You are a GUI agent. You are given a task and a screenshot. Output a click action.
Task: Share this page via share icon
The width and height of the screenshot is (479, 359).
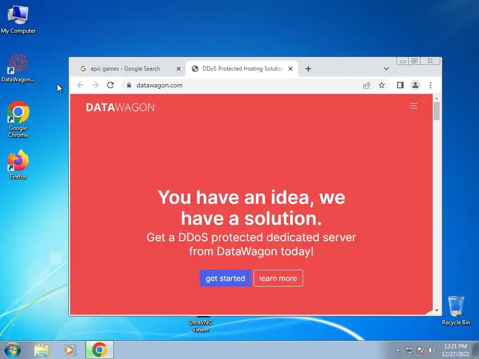click(x=367, y=85)
